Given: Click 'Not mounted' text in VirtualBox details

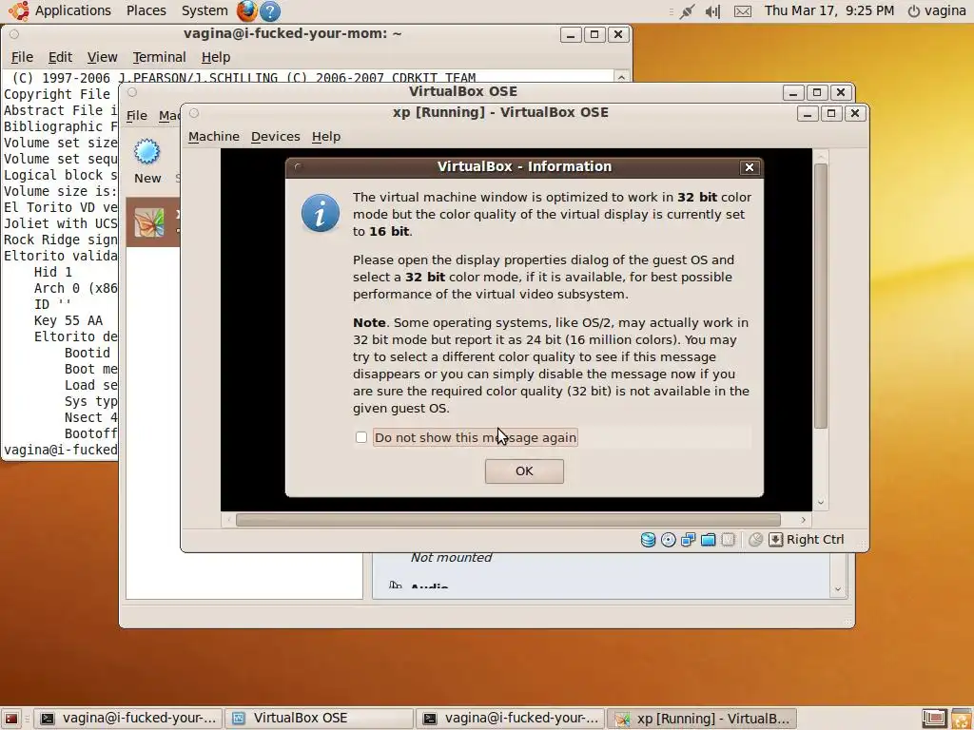Looking at the screenshot, I should click(451, 557).
